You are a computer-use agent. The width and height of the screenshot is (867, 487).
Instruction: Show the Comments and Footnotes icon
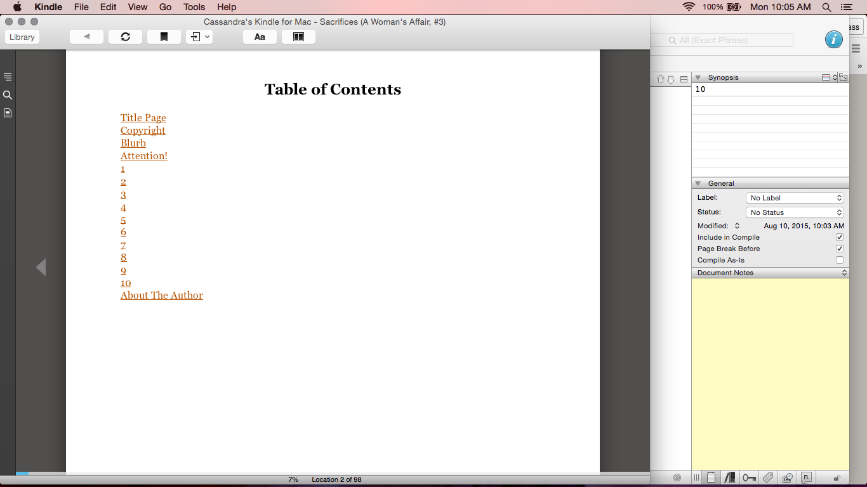click(806, 477)
